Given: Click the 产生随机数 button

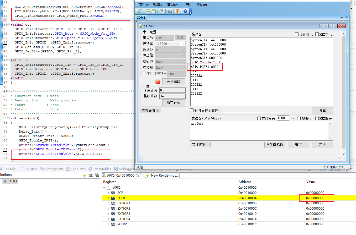Looking at the screenshot, I should coord(275,145).
